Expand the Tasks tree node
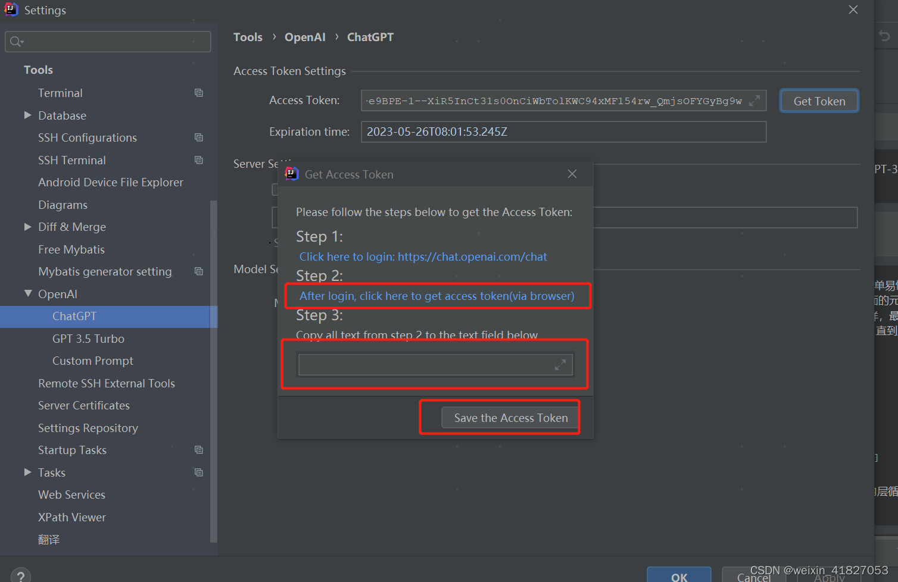The height and width of the screenshot is (582, 898). 27,472
